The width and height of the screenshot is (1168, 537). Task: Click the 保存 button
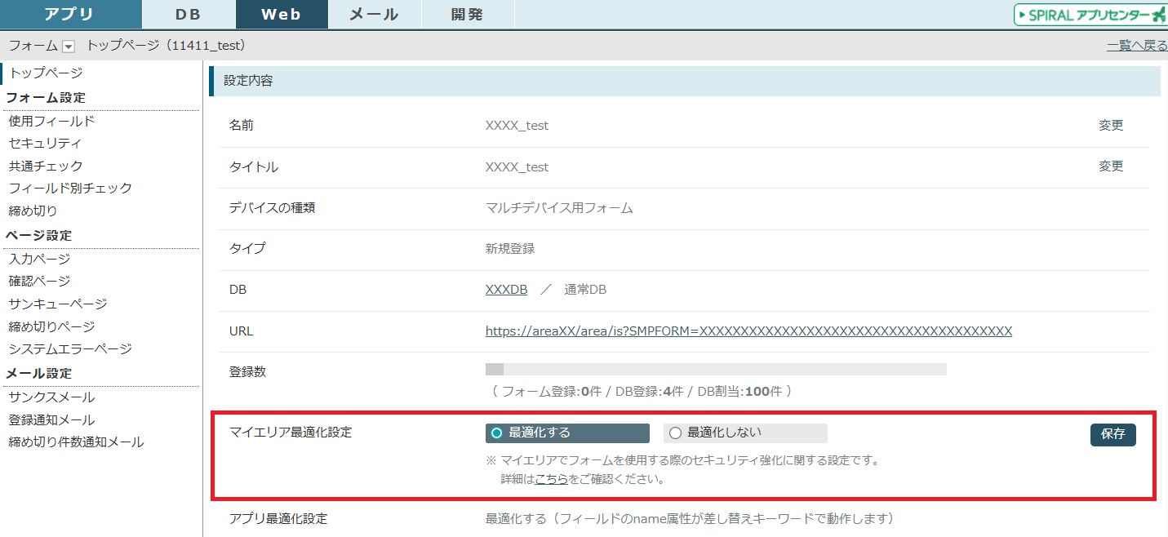tap(1112, 434)
